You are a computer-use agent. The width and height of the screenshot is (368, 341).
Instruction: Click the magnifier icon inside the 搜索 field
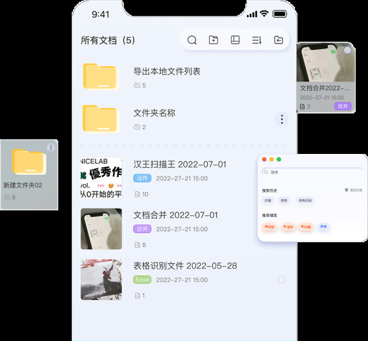click(x=266, y=172)
